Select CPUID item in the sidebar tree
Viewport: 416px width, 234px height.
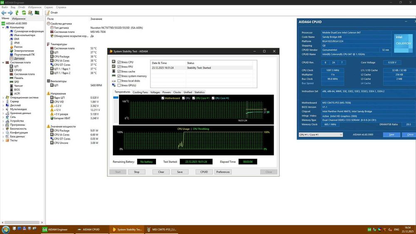click(x=18, y=70)
